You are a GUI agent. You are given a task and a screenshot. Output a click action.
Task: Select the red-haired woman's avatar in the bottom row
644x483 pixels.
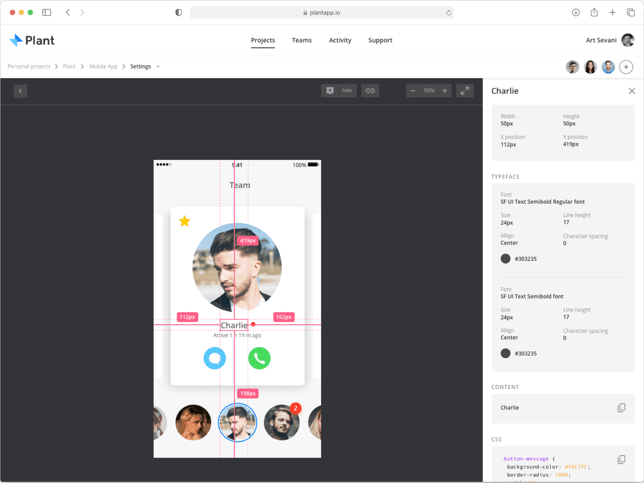pos(193,423)
